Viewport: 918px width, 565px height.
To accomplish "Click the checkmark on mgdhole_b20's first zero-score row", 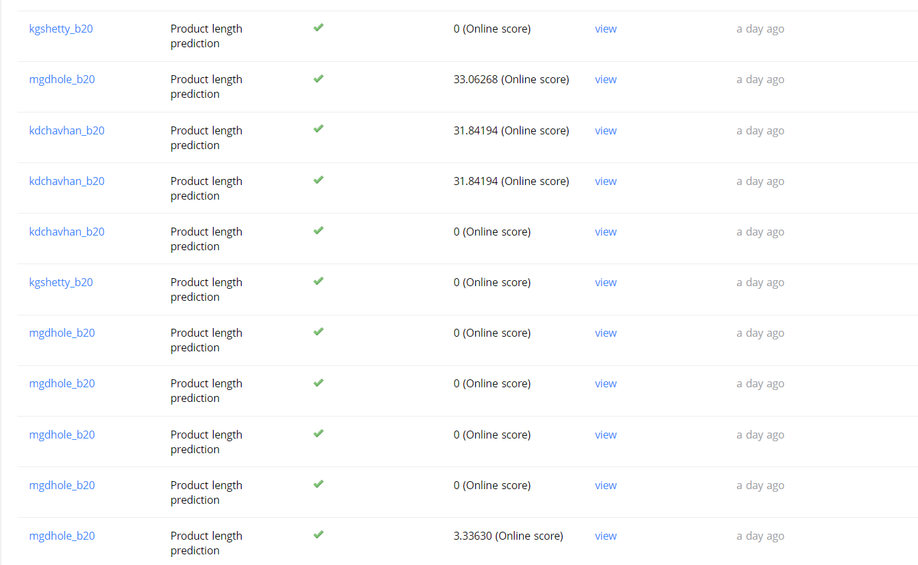I will 318,331.
